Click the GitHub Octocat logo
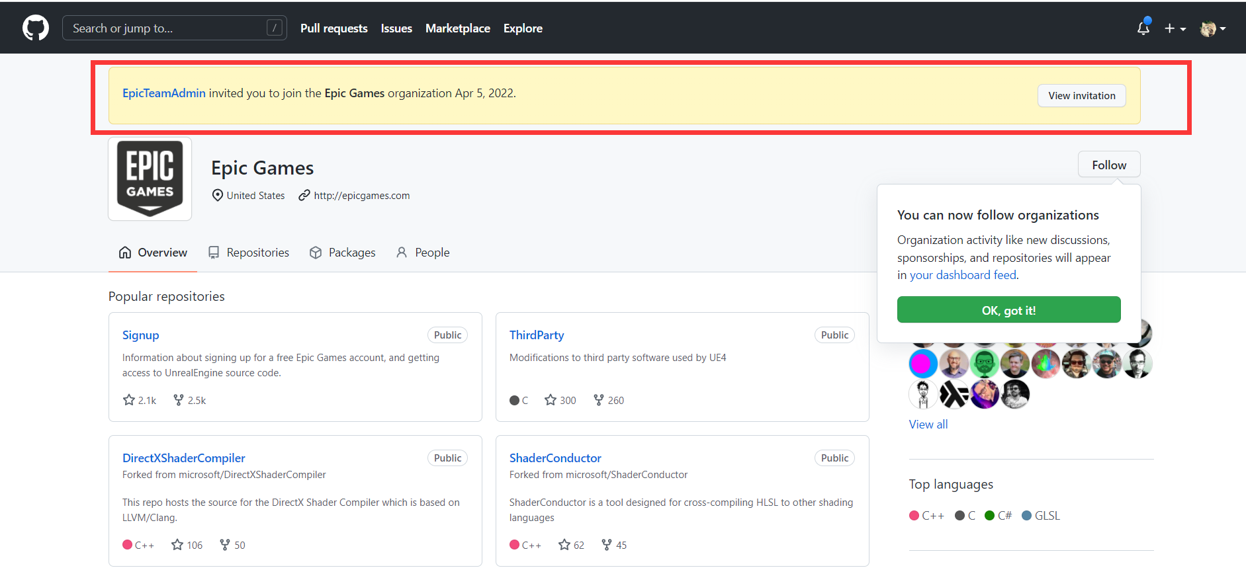Image resolution: width=1246 pixels, height=568 pixels. coord(36,28)
